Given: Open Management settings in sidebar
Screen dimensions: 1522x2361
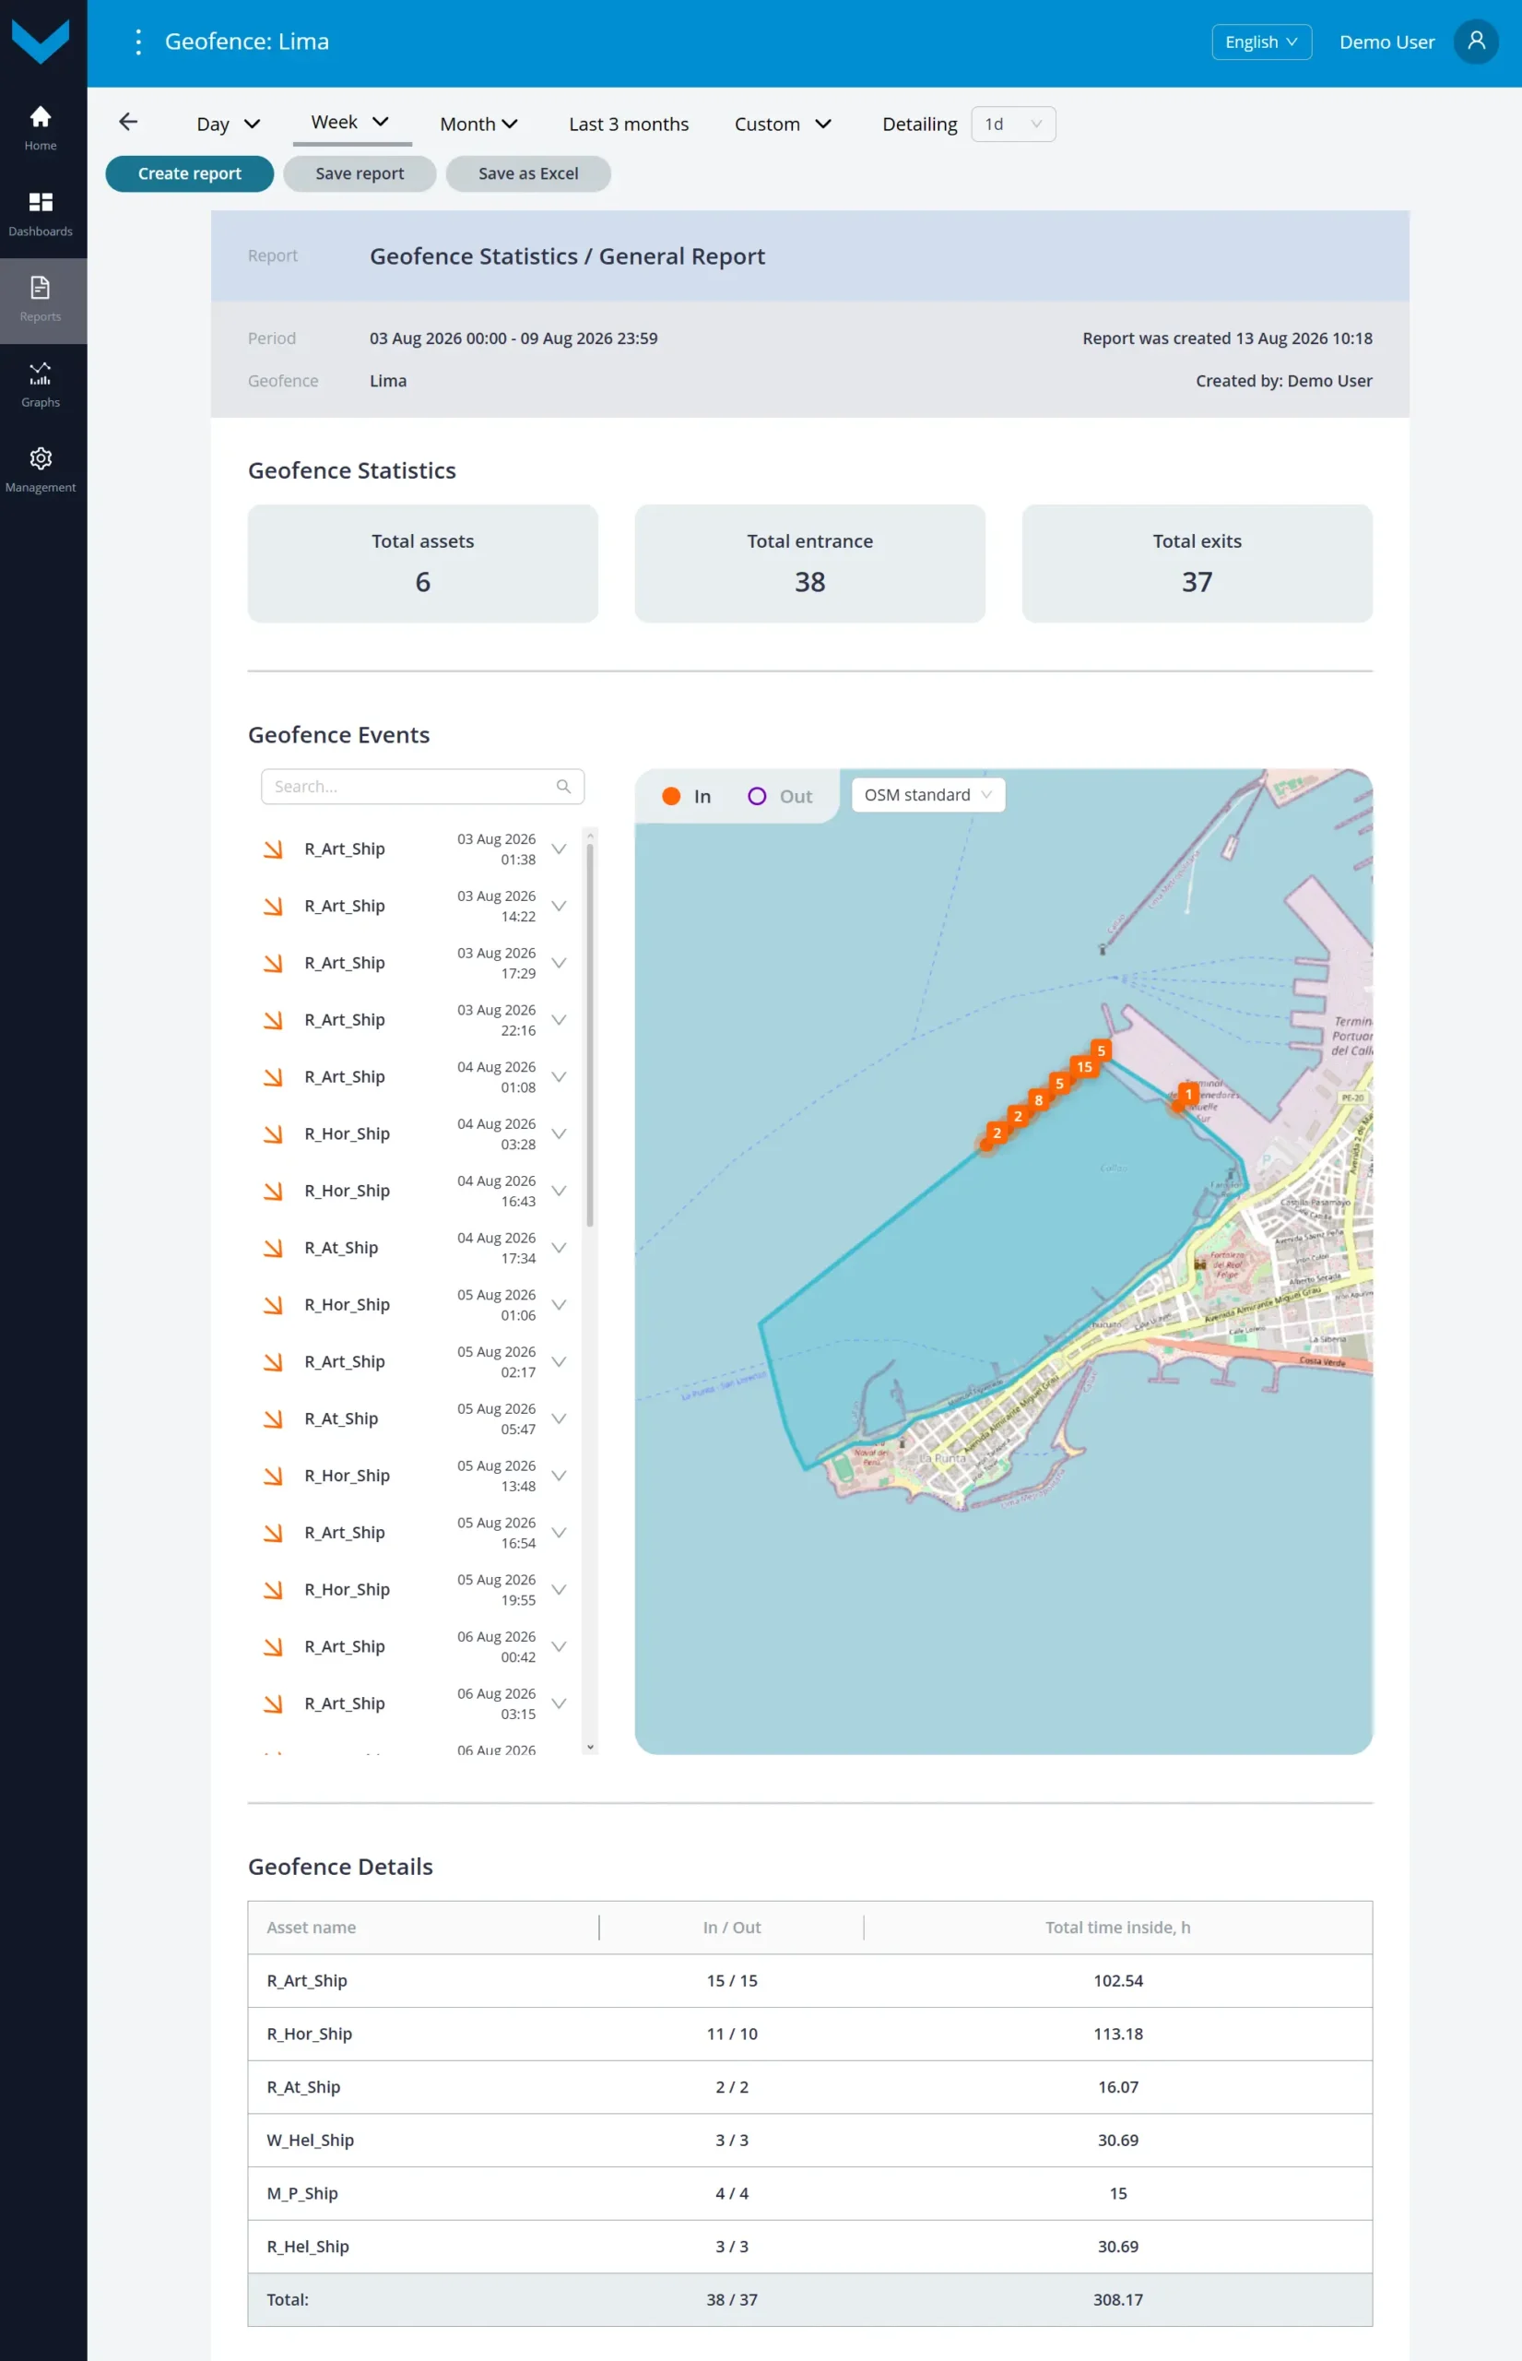Looking at the screenshot, I should pos(41,470).
